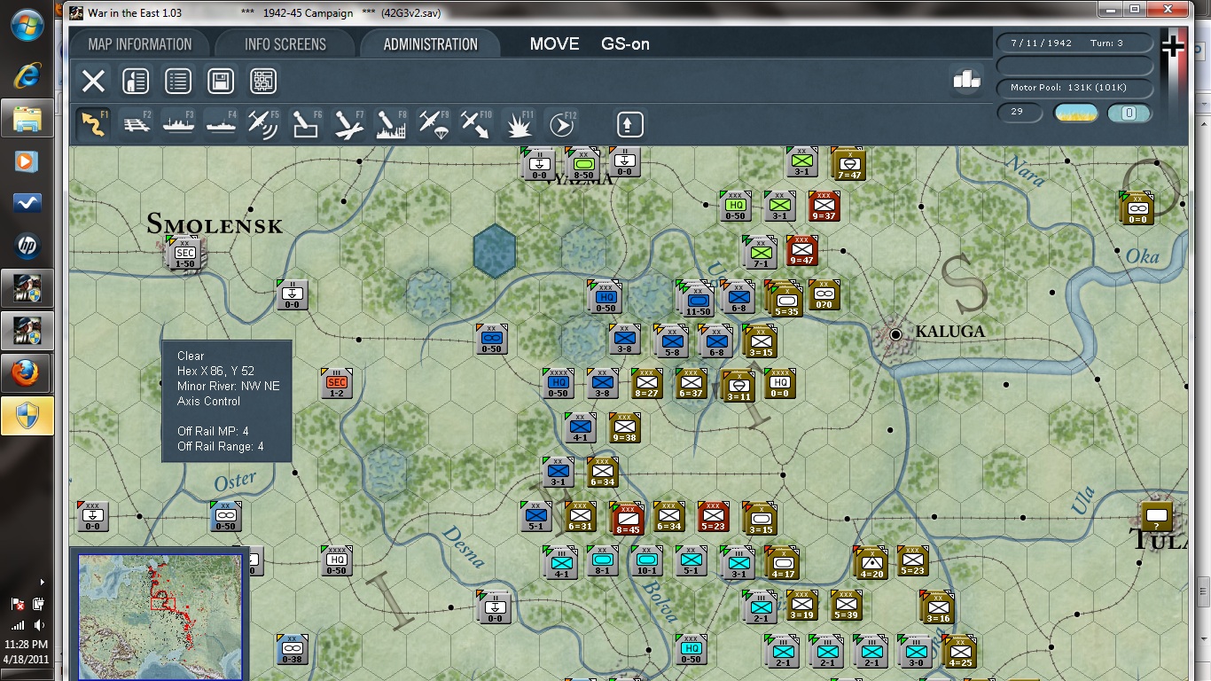Open Windows Media Player from the taskbar

point(27,161)
